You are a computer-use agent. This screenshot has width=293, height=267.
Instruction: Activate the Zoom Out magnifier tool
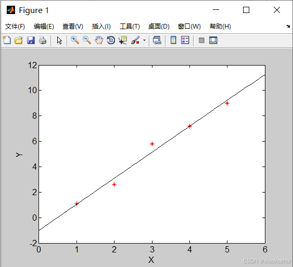pos(87,40)
